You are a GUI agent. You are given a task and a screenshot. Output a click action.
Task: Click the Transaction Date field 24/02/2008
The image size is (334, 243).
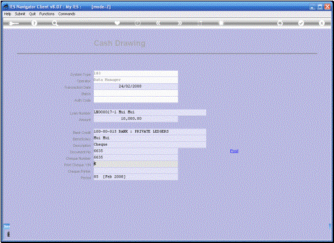click(136, 86)
